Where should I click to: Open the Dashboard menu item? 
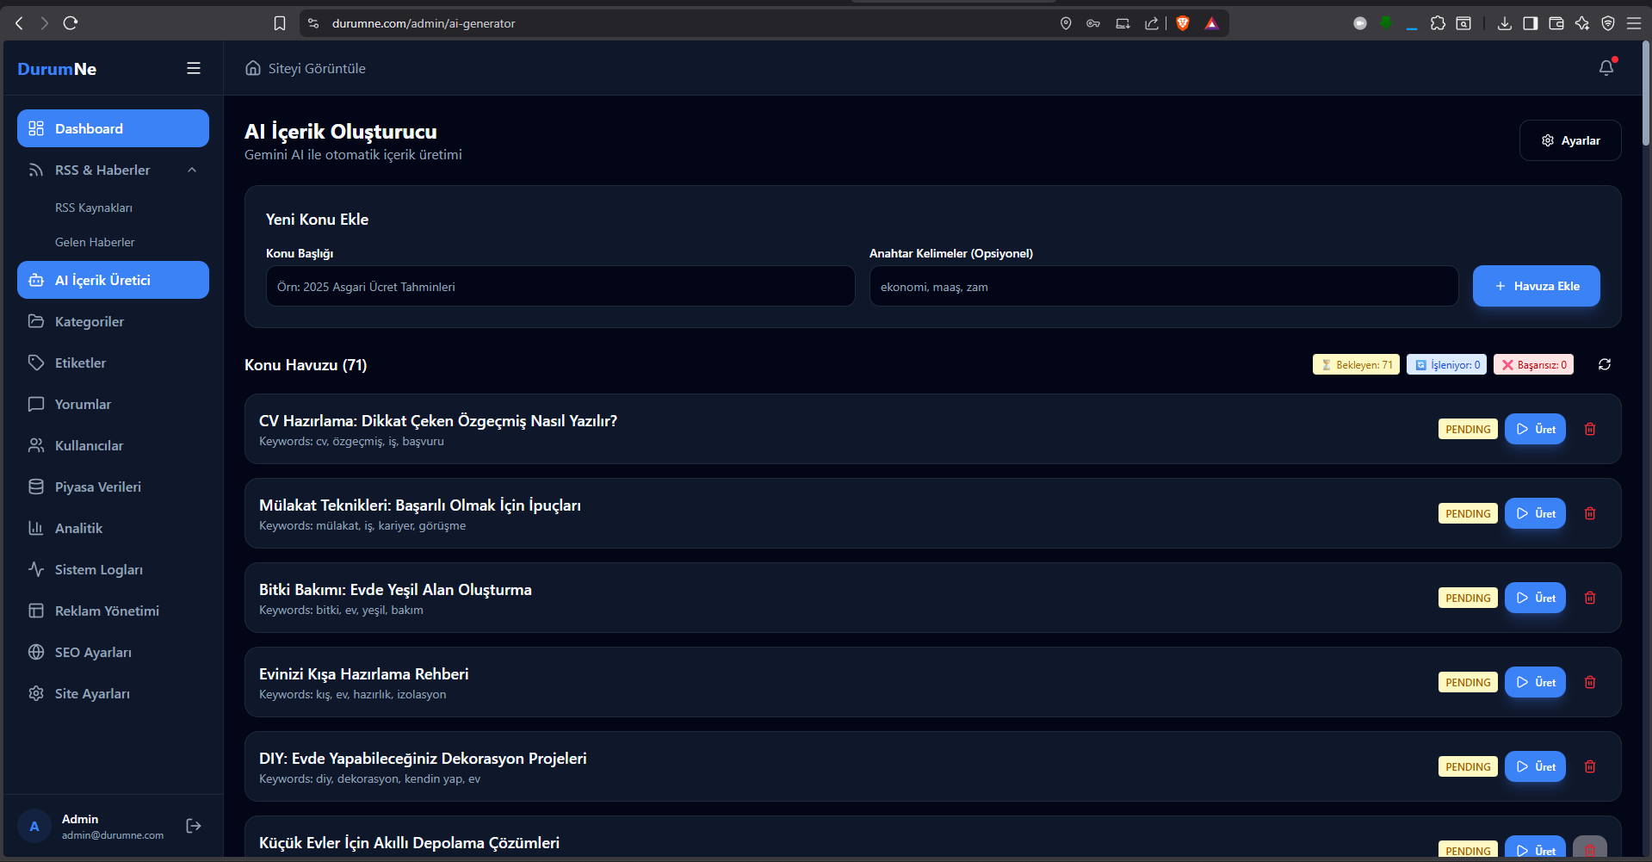click(x=113, y=128)
